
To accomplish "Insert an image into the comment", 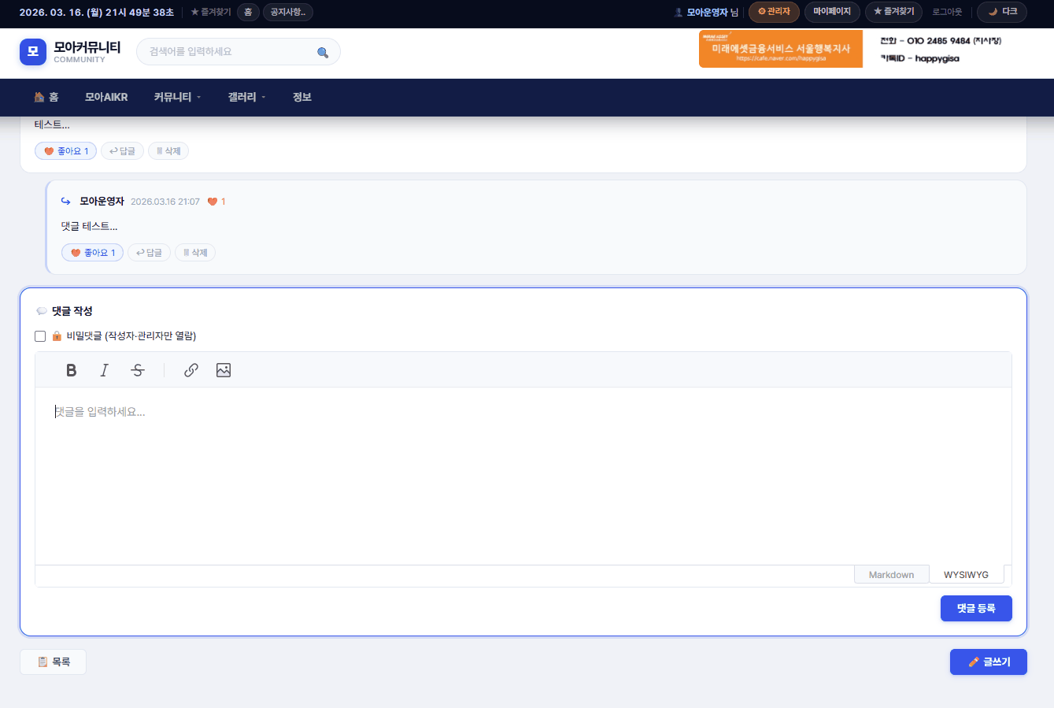I will tap(224, 370).
